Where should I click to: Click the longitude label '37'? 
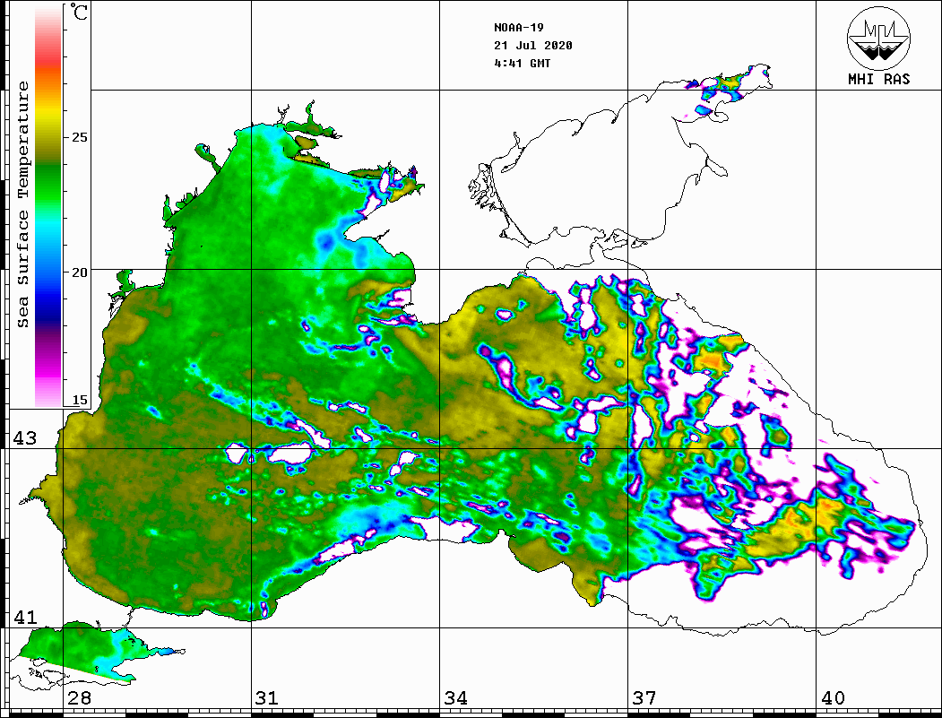[x=644, y=698]
